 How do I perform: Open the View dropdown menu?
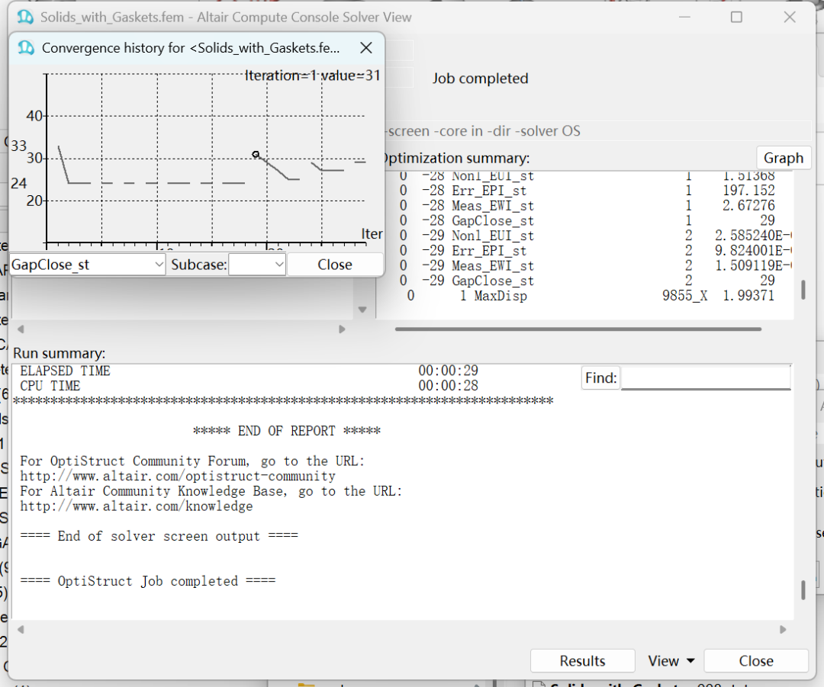[671, 661]
